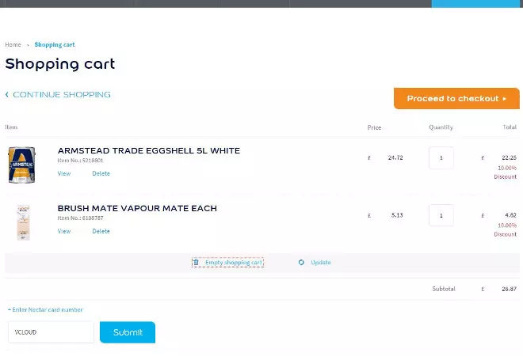Click the refresh icon next to Update
This screenshot has height=356, width=523.
tap(302, 263)
